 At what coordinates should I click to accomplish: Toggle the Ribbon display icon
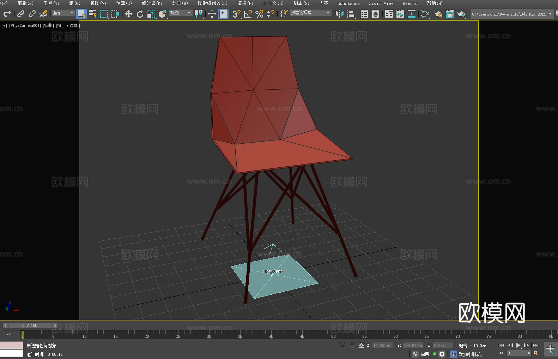pyautogui.click(x=389, y=14)
